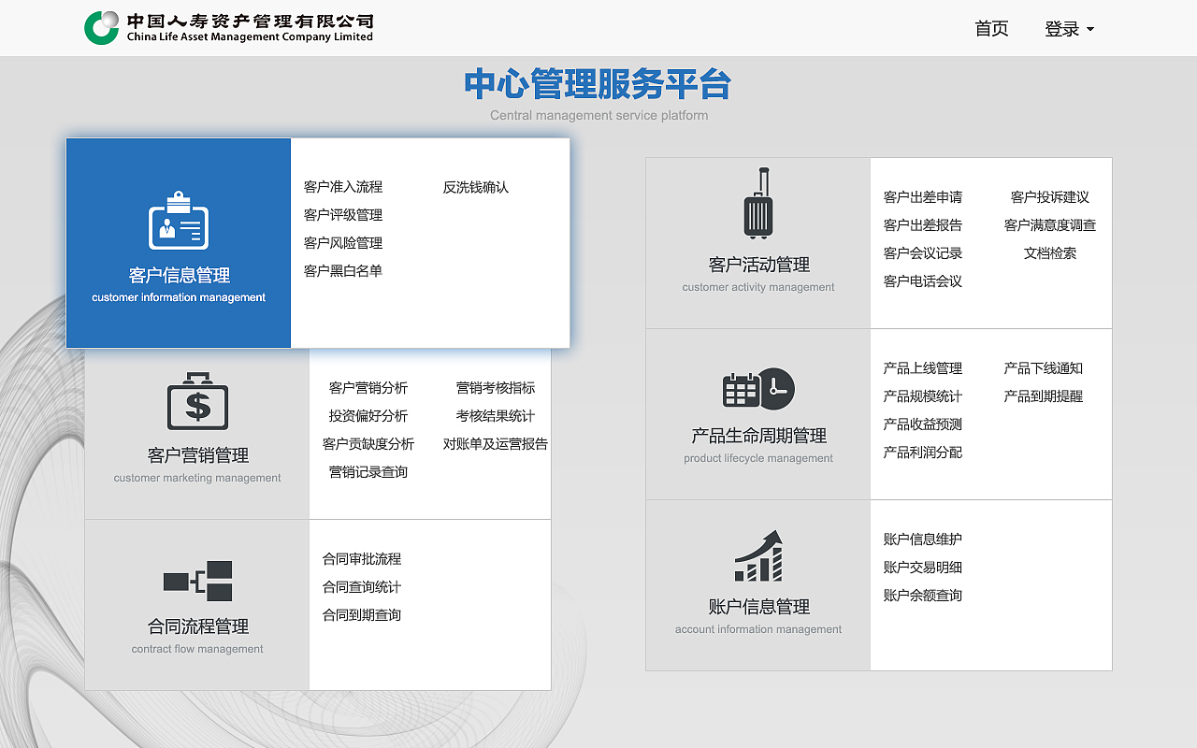This screenshot has width=1197, height=748.
Task: Select the 登录 menu entry
Action: pos(1062,29)
